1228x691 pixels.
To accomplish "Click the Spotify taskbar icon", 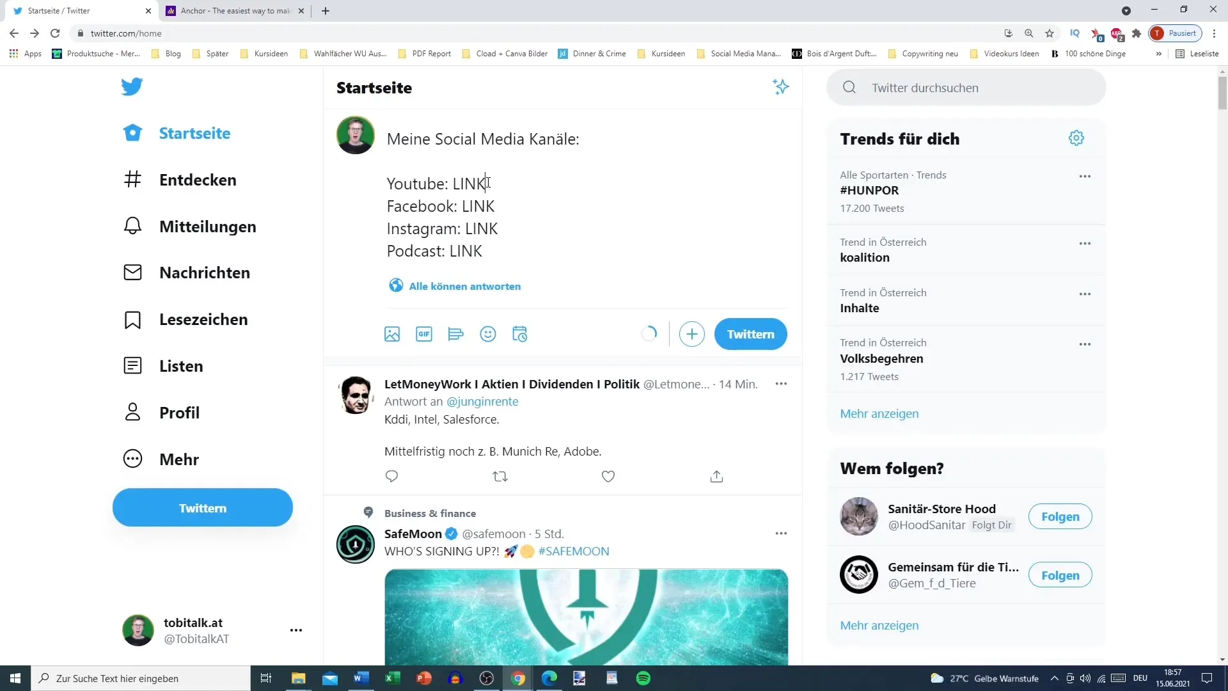I will coord(643,678).
